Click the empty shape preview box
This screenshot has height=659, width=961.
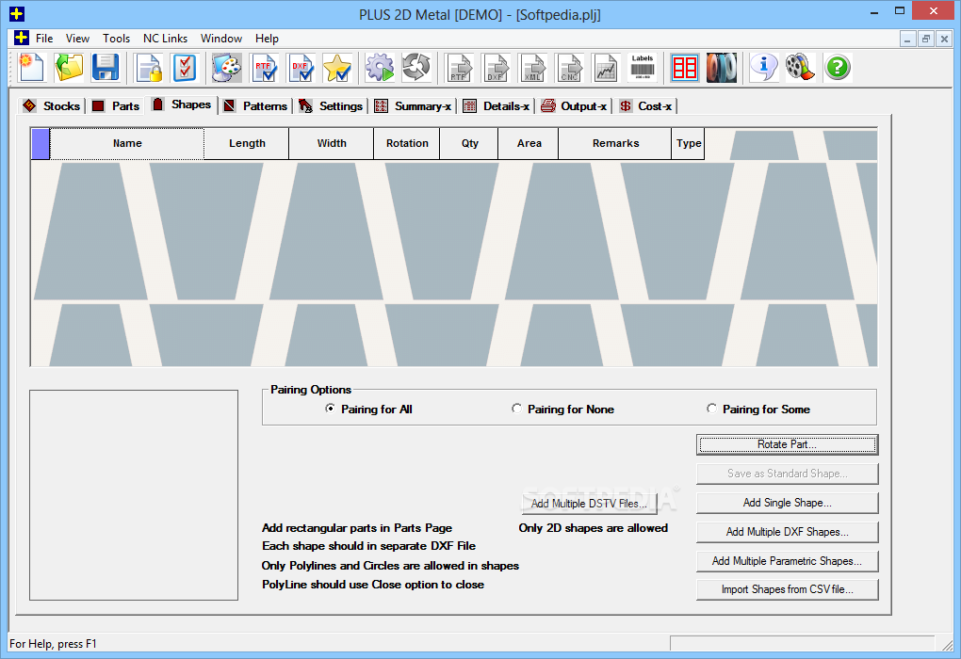pos(134,495)
